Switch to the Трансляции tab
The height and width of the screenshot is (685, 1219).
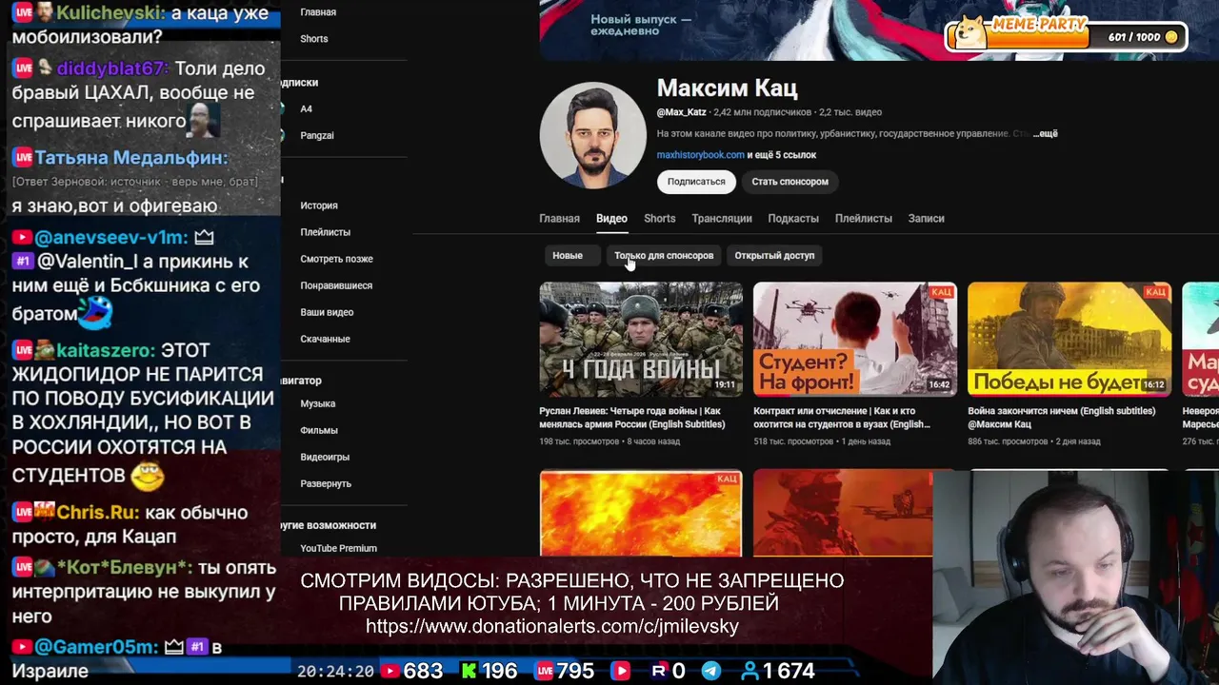[722, 219]
